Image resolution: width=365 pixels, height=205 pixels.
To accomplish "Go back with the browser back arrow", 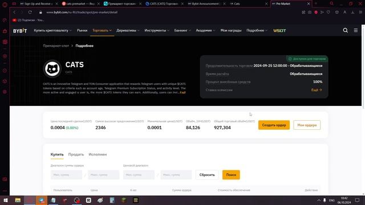I will pyautogui.click(x=14, y=12).
